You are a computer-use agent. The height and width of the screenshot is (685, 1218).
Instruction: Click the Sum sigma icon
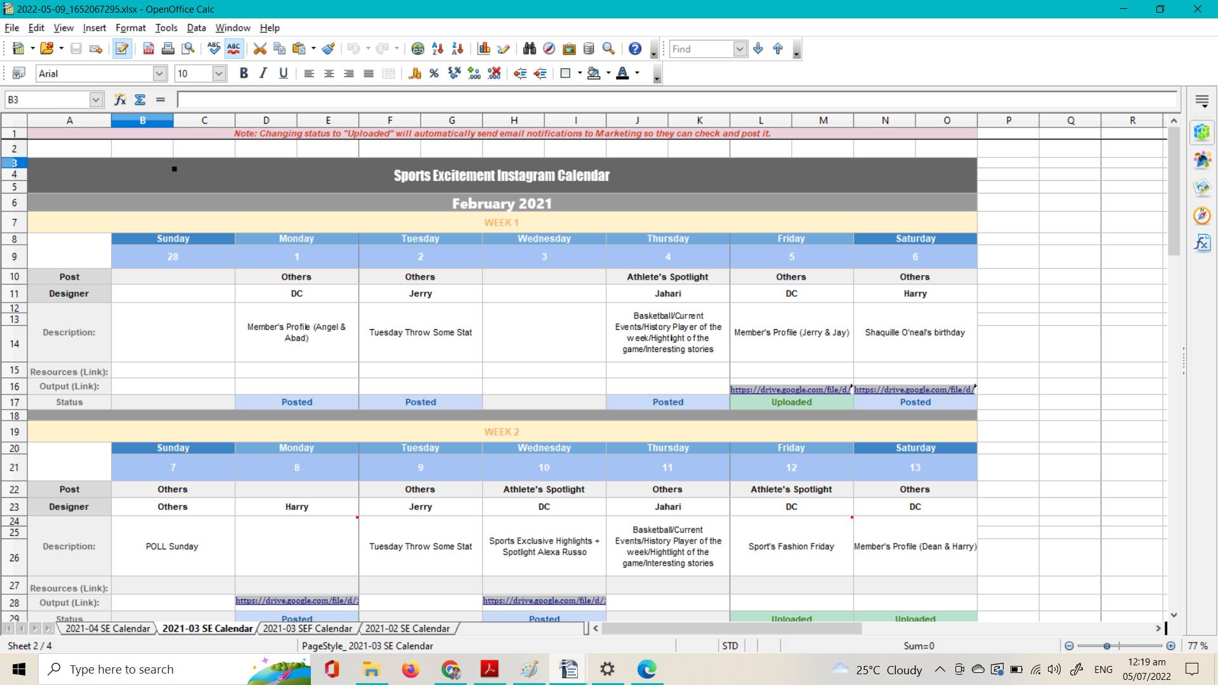[x=140, y=100]
